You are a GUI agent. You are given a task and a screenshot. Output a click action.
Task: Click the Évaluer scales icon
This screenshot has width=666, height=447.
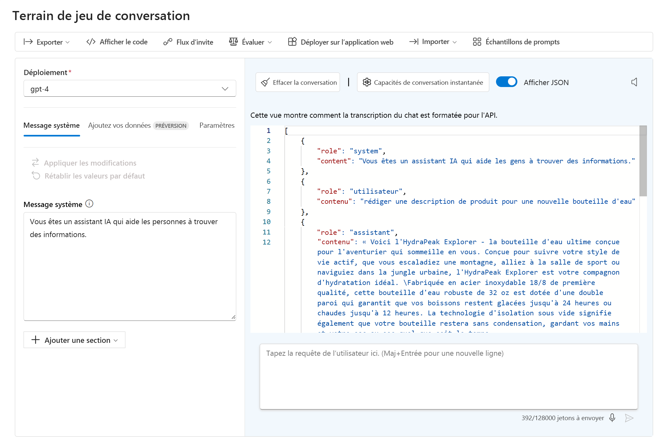coord(233,42)
